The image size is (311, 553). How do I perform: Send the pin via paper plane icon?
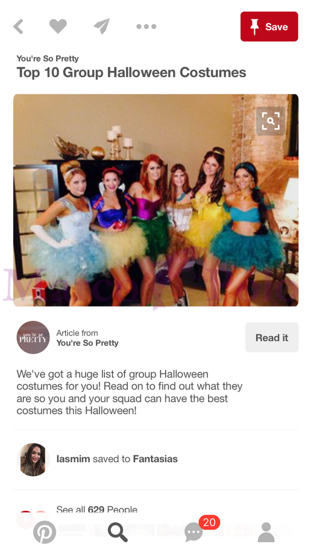coord(102,27)
